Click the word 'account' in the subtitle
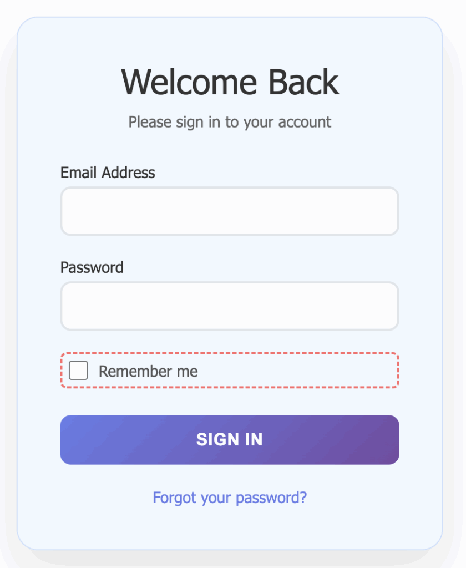466x568 pixels. (304, 122)
